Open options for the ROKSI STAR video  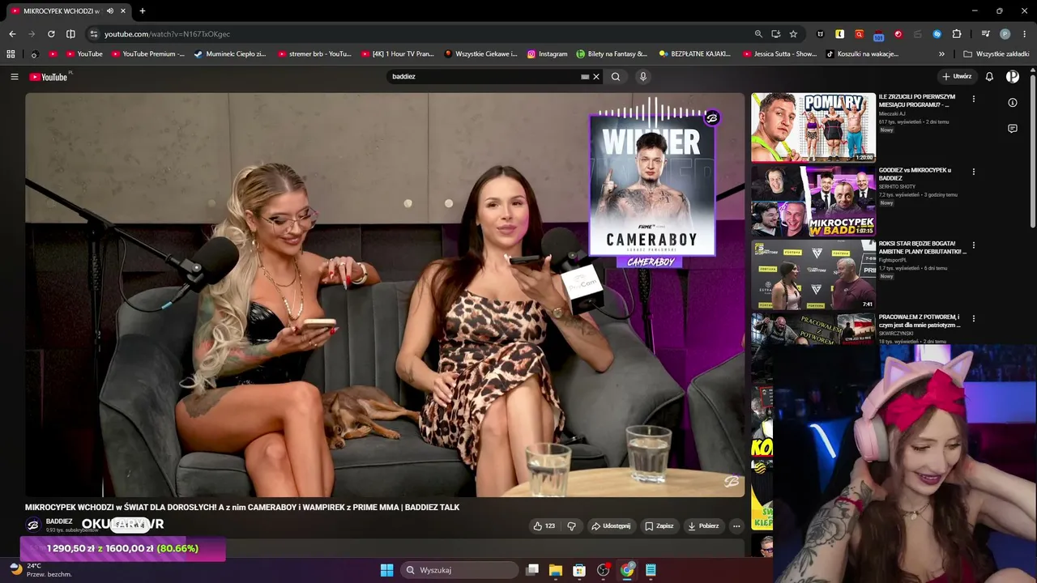(973, 245)
